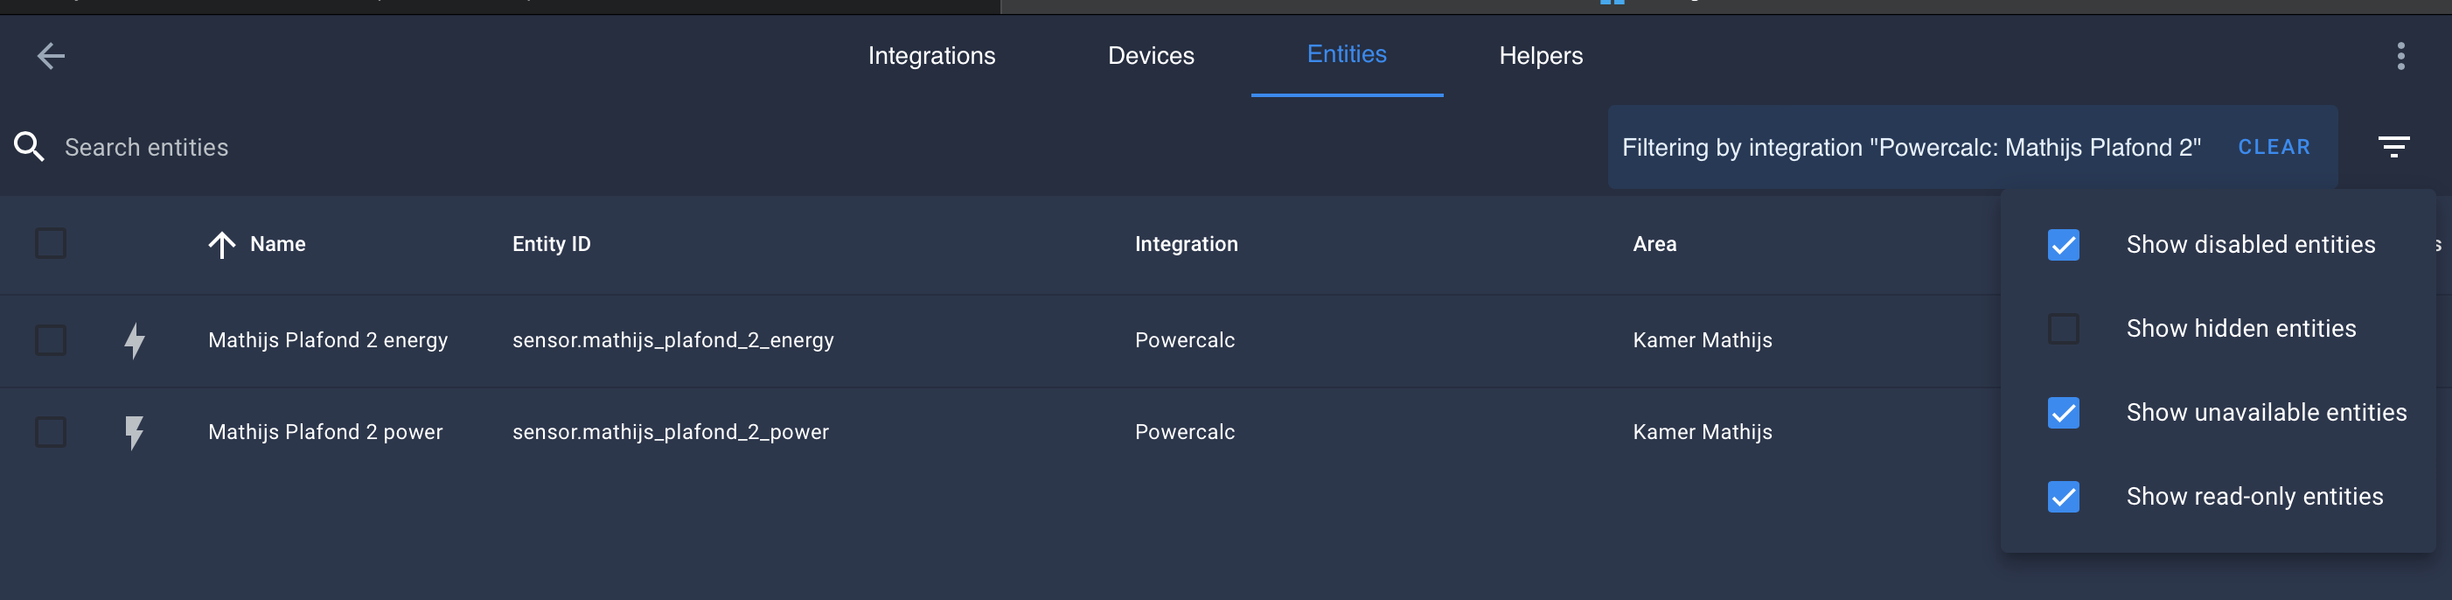Check the row checkbox for sensor.mathijs_plafond_2_energy
Image resolution: width=2452 pixels, height=600 pixels.
[x=50, y=340]
